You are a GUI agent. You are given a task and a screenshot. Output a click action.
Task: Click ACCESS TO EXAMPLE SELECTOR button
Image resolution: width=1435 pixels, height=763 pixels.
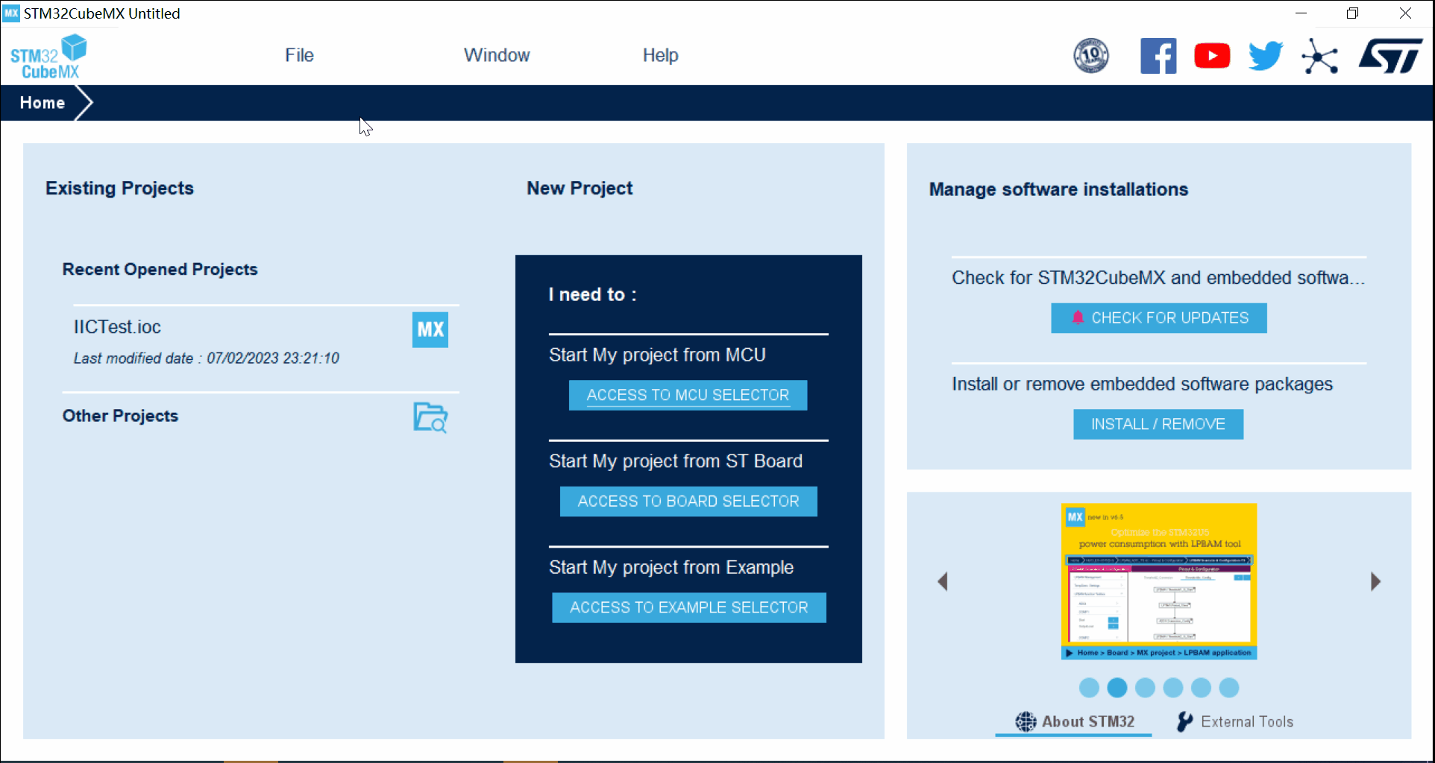point(689,607)
